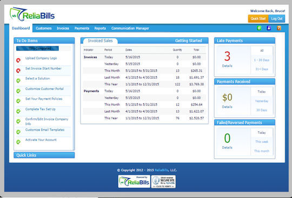Viewport: 292px width, 198px height.
Task: Show payments received Today
Action: pyautogui.click(x=262, y=92)
